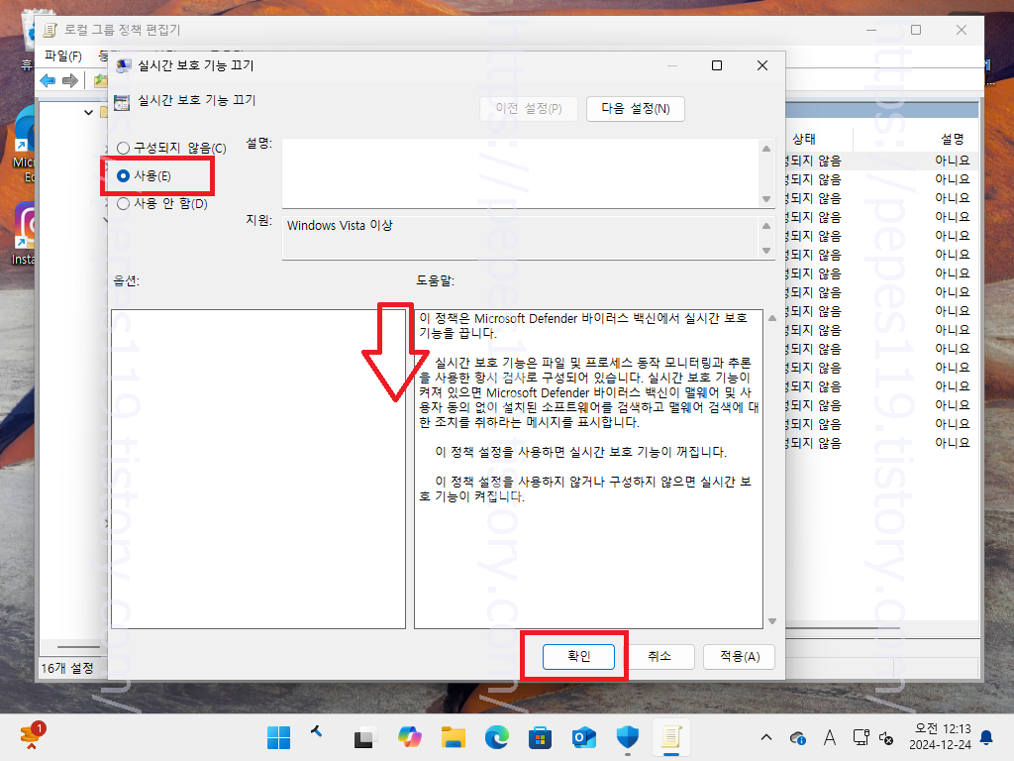Click the Windows Vista 이상 text
This screenshot has width=1014, height=761.
point(340,225)
